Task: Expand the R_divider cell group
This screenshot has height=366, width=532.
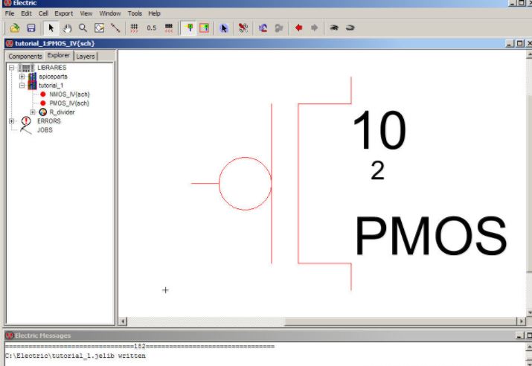Action: [x=33, y=112]
